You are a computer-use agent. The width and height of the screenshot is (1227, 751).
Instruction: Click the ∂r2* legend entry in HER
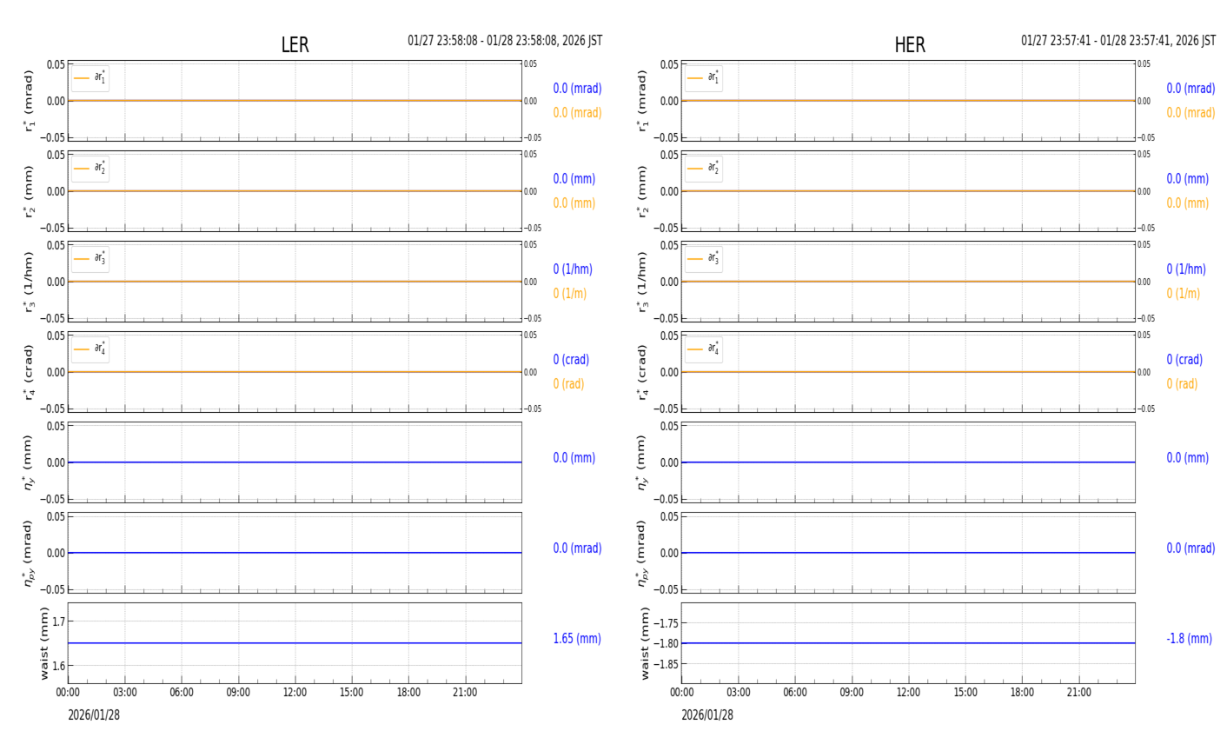pos(704,169)
